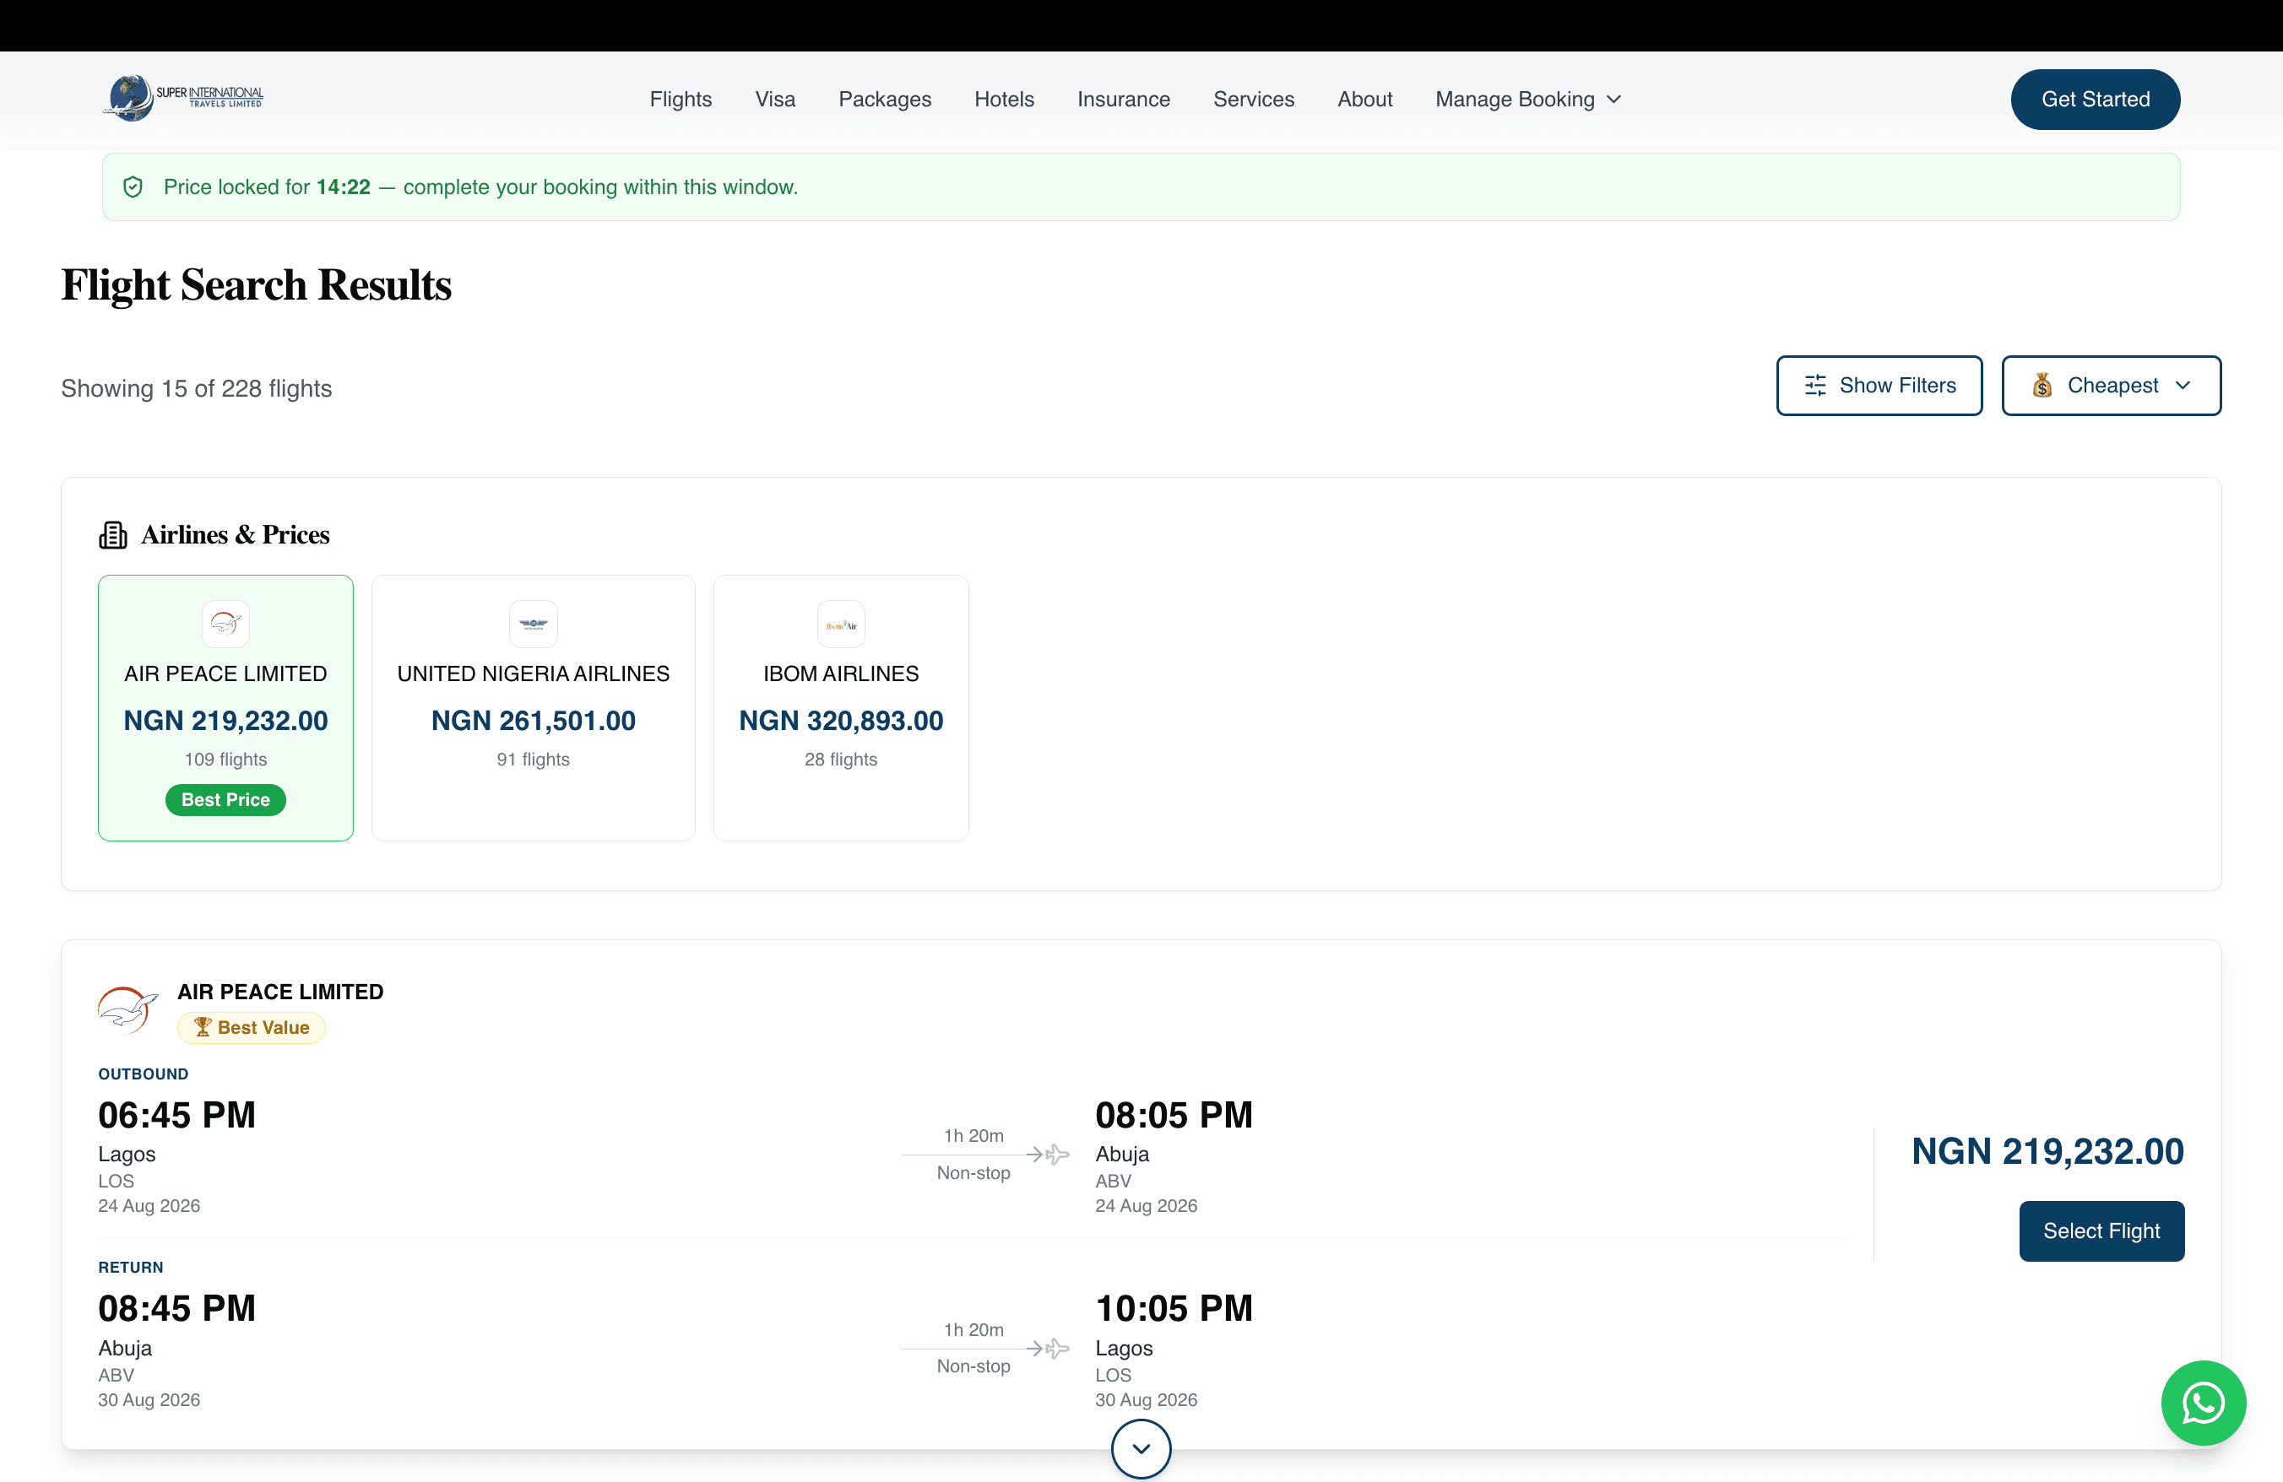Click the money bag icon in sort control
This screenshot has height=1482, width=2283.
pyautogui.click(x=2042, y=386)
